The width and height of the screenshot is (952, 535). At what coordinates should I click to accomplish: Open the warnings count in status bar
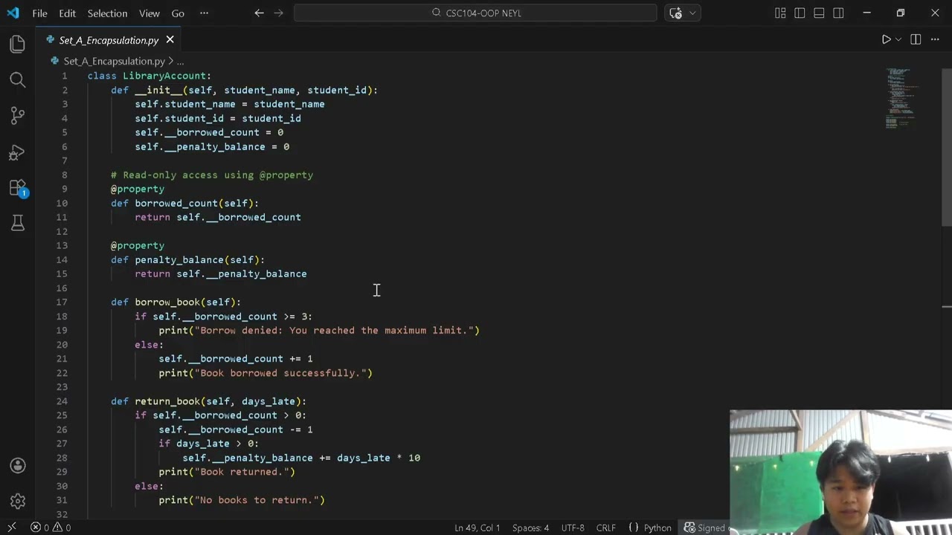(x=62, y=528)
